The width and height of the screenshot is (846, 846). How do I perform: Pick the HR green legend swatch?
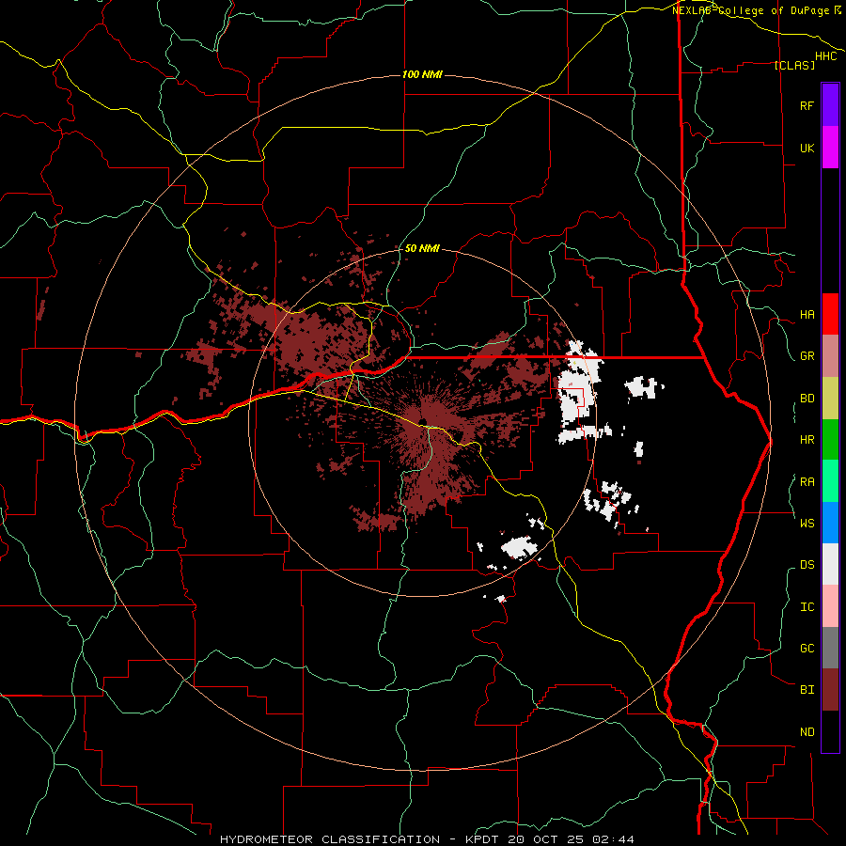830,440
